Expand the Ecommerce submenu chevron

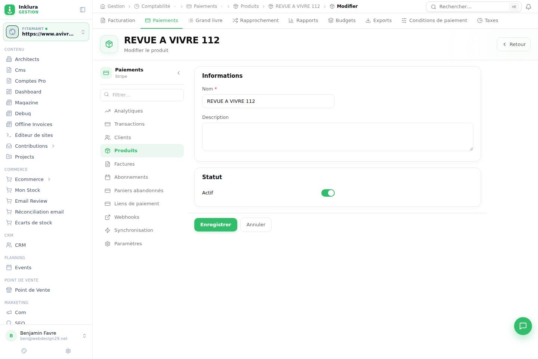pos(49,179)
